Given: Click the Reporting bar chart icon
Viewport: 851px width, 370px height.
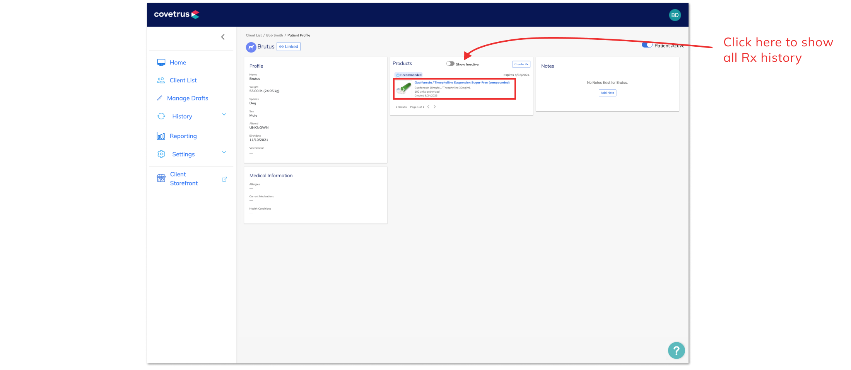Looking at the screenshot, I should point(161,136).
